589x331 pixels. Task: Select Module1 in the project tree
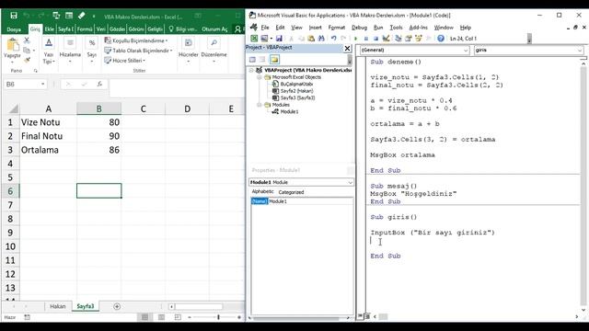(x=289, y=112)
